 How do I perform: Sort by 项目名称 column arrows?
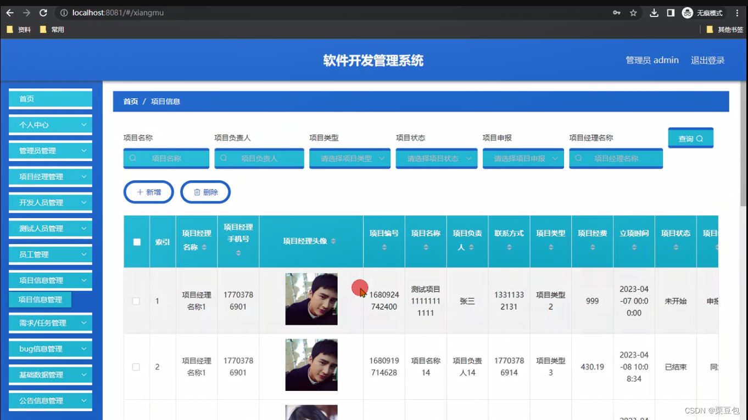[x=426, y=247]
